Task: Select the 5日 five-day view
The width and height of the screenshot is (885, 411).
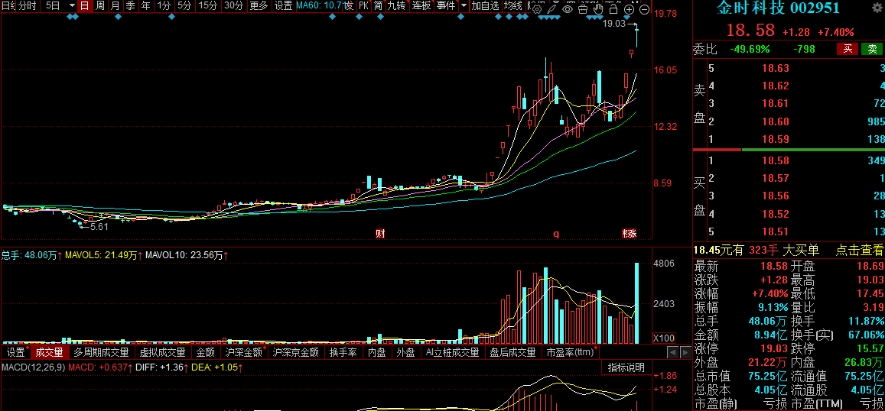Action: click(53, 6)
